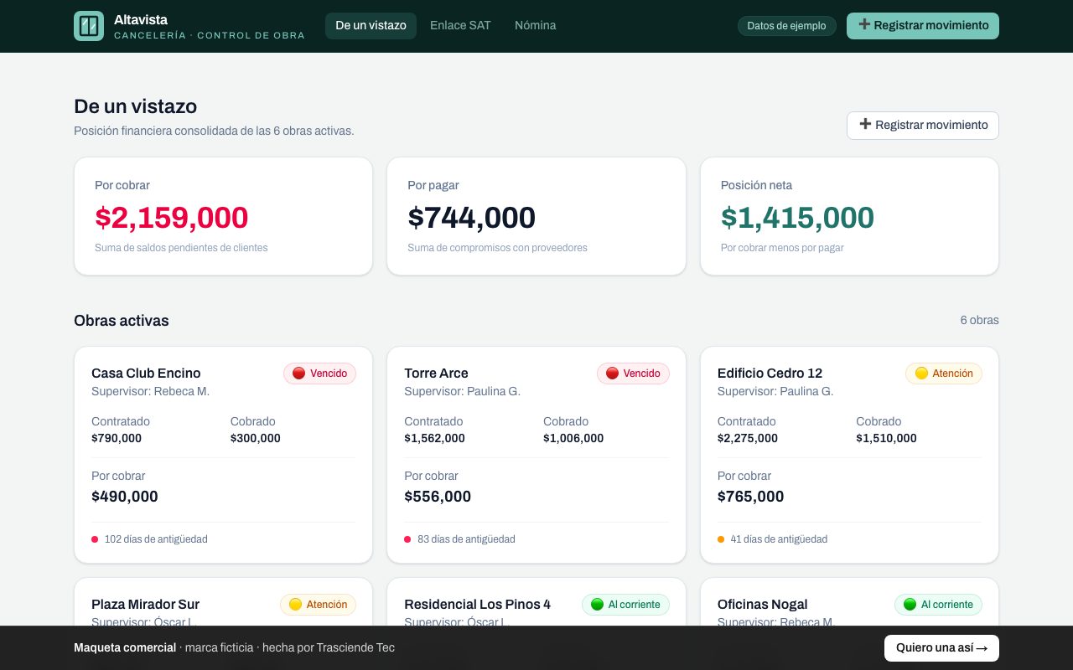Image resolution: width=1073 pixels, height=670 pixels.
Task: Click the $765,000 Por cobrar amount
Action: pos(751,497)
